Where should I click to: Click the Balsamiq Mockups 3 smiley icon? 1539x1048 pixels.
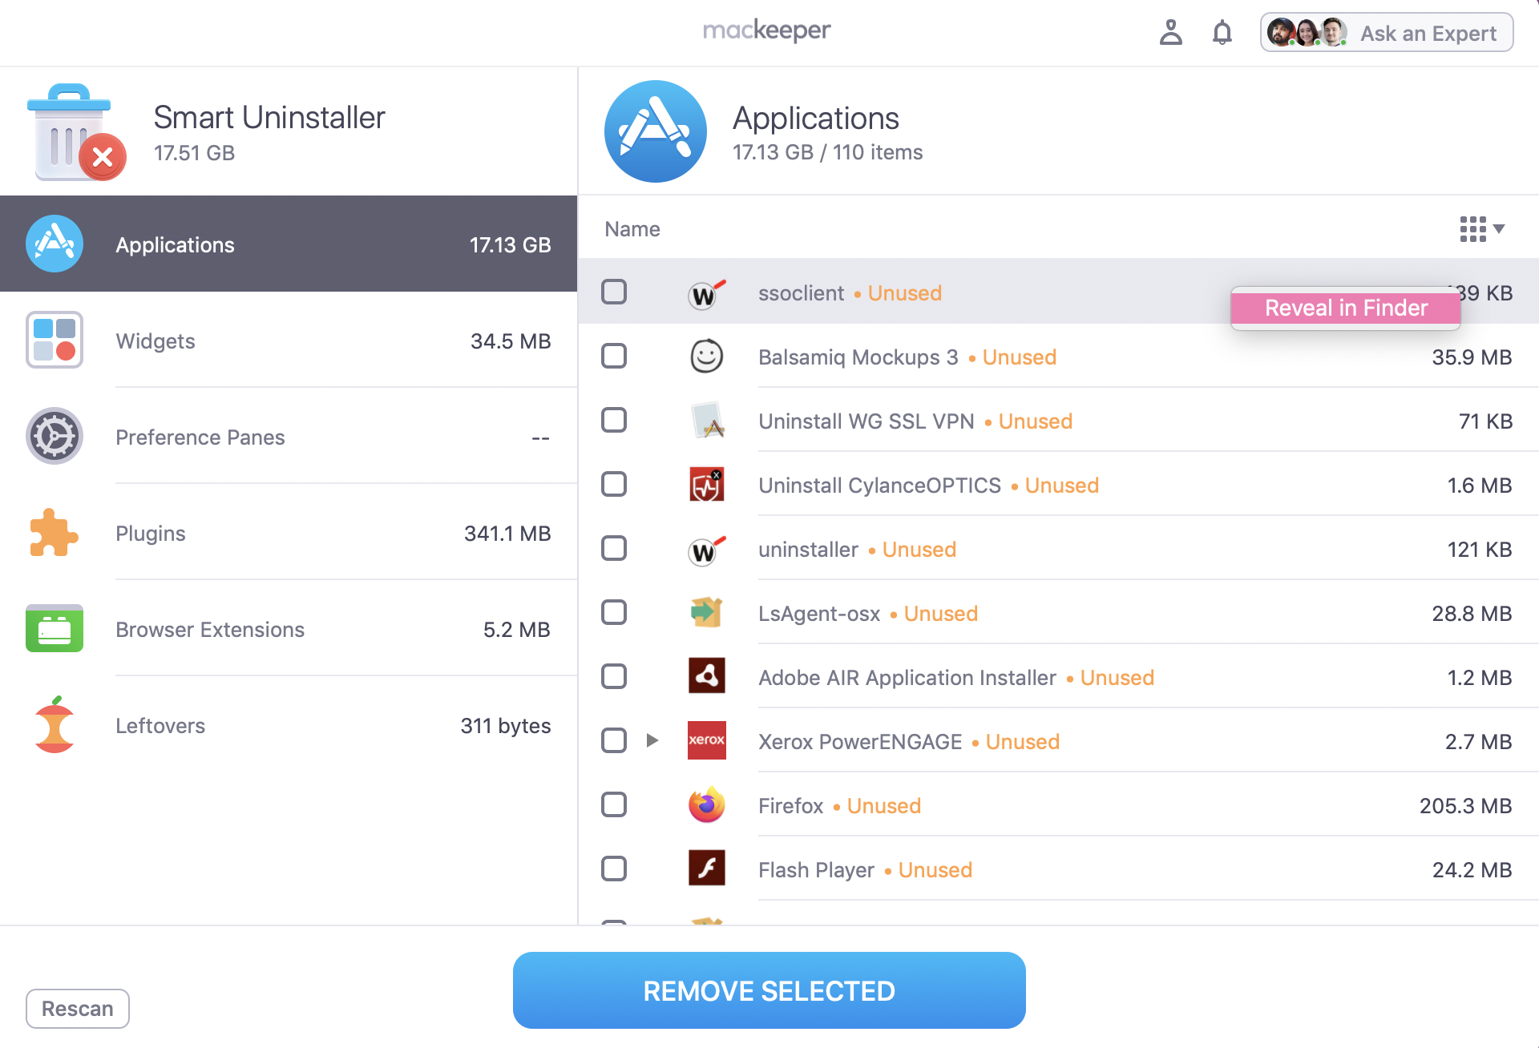pos(706,356)
